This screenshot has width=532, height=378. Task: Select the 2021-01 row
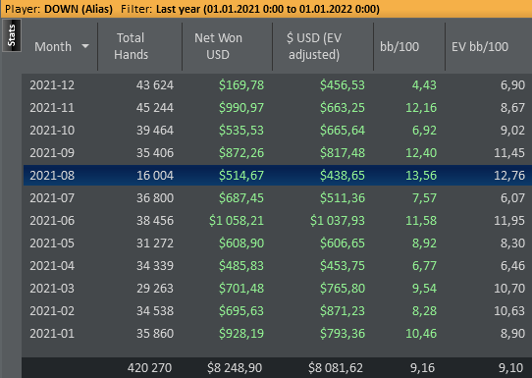point(277,333)
